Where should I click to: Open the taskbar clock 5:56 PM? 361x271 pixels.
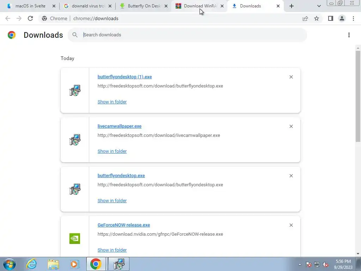(343, 264)
